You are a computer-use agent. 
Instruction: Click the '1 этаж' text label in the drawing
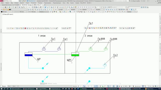point(42,36)
